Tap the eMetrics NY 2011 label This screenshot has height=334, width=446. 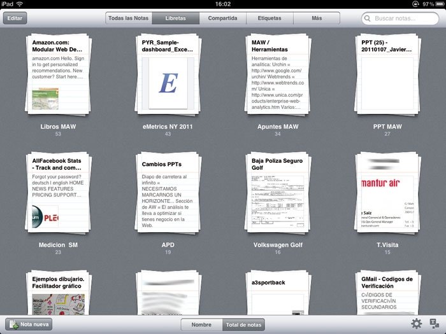coord(168,127)
